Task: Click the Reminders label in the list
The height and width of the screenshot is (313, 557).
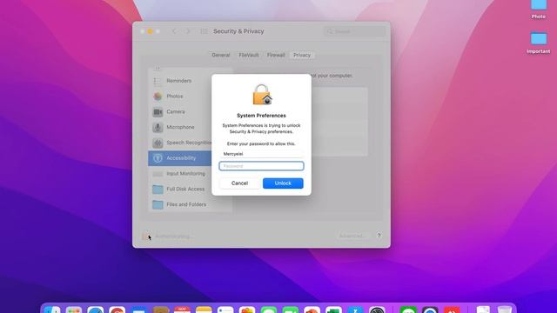Action: [x=178, y=81]
